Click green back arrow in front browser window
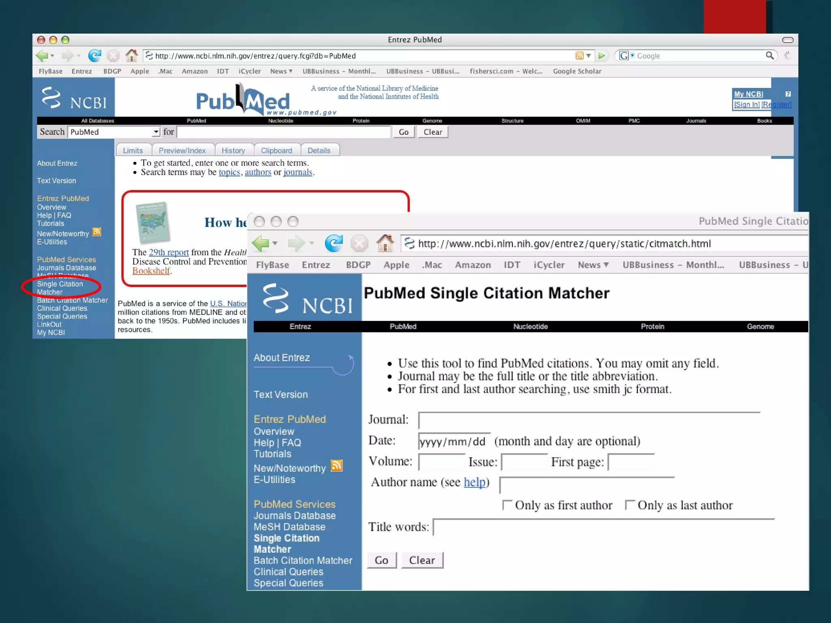This screenshot has width=831, height=623. pos(260,243)
